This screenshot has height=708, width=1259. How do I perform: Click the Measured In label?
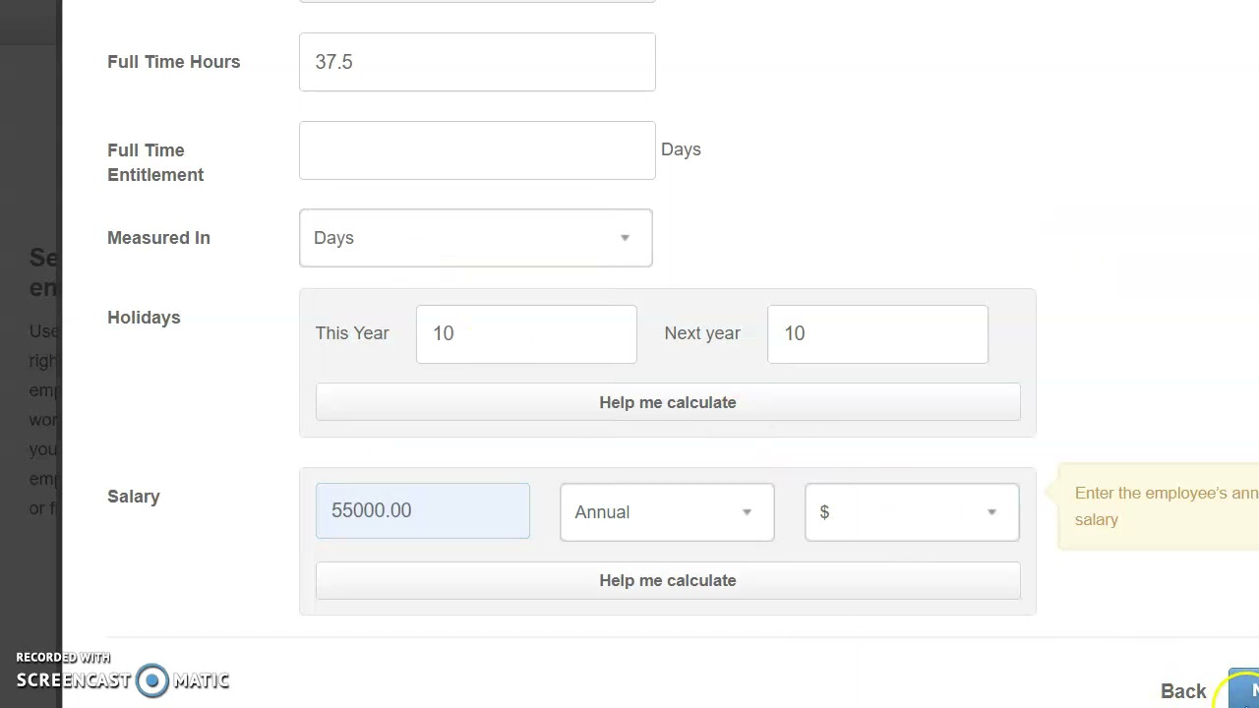(158, 238)
